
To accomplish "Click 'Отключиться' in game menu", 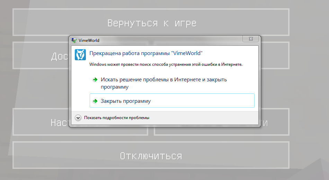I will (x=151, y=155).
